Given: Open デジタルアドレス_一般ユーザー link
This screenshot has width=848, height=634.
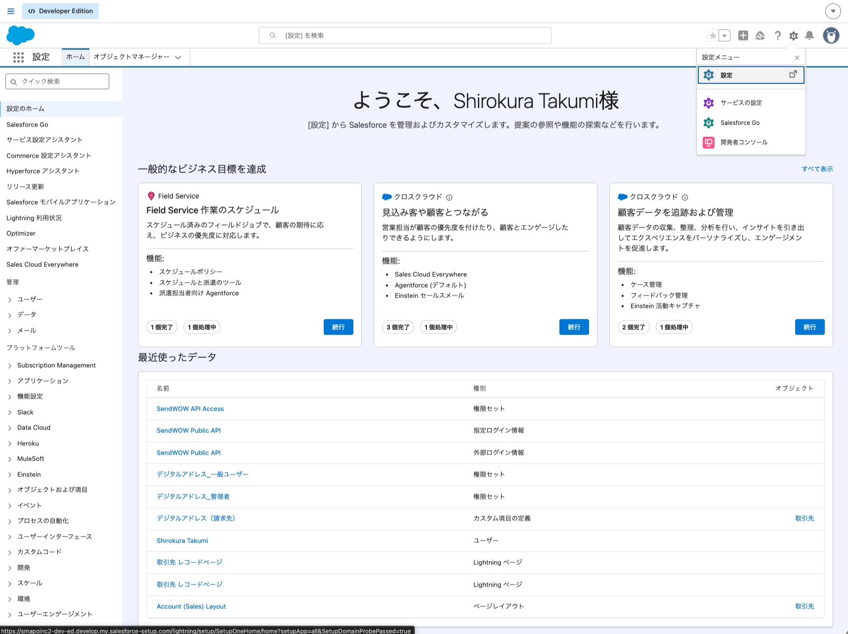Looking at the screenshot, I should click(203, 474).
